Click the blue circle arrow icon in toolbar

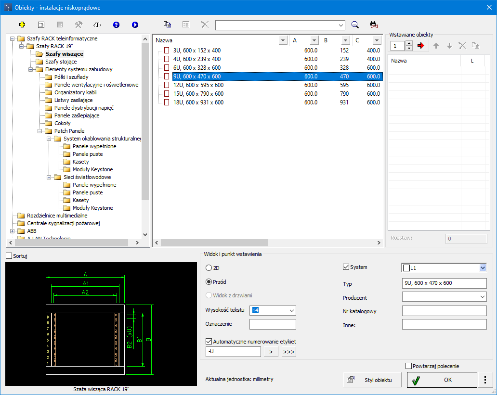point(135,25)
